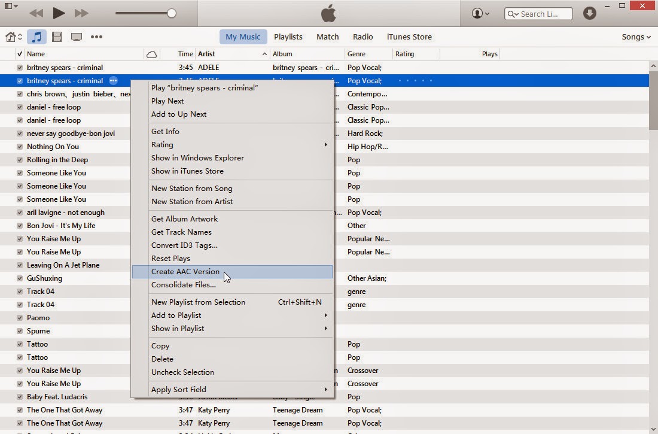
Task: Uncheck the Paomo song
Action: 20,318
